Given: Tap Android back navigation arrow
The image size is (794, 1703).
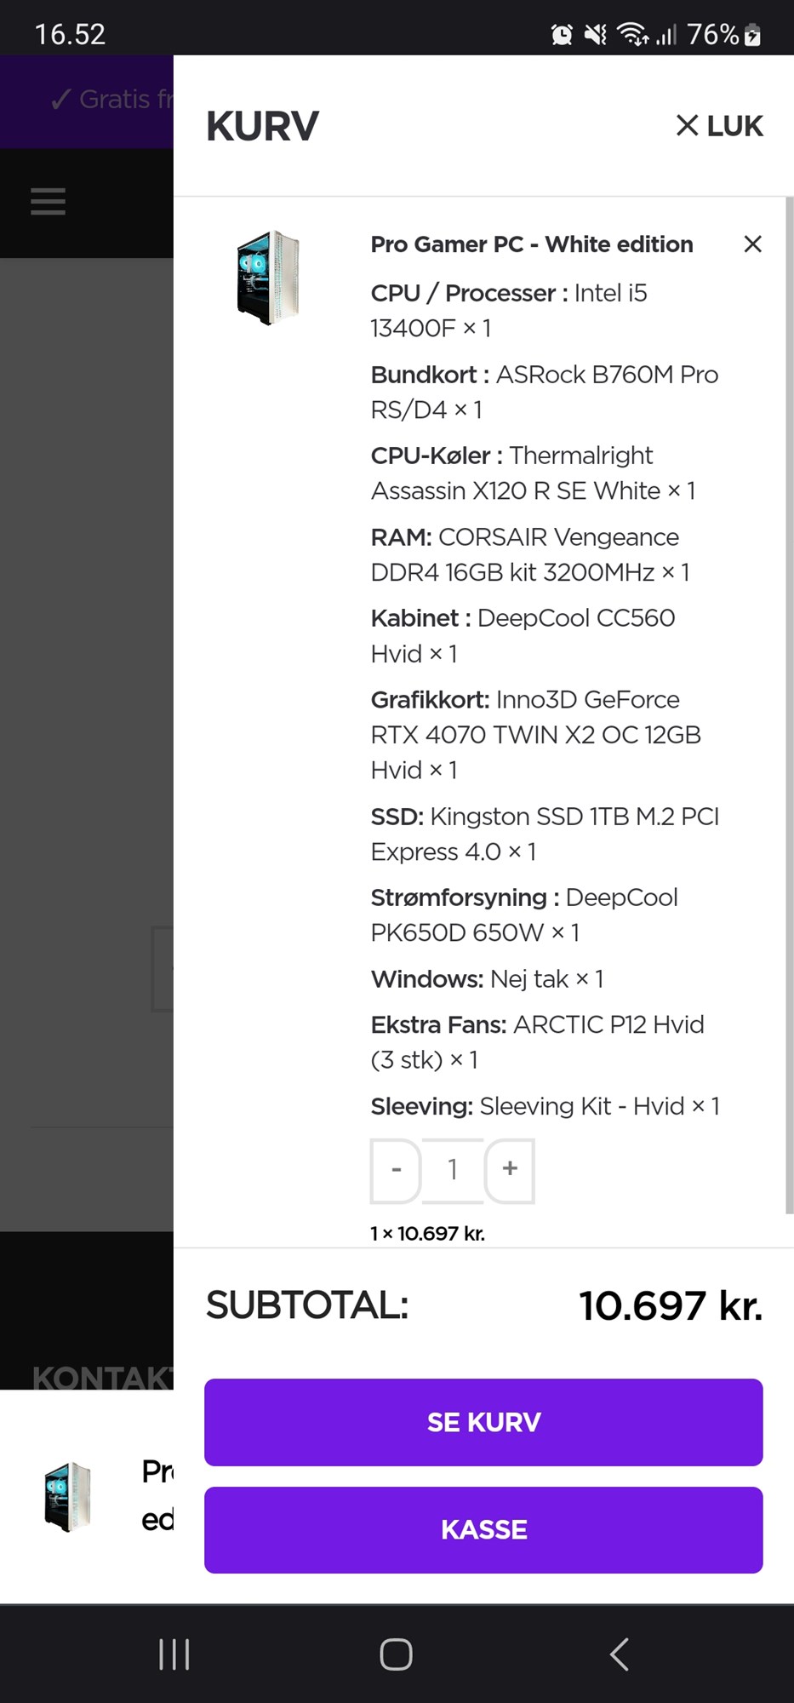Looking at the screenshot, I should pyautogui.click(x=620, y=1654).
